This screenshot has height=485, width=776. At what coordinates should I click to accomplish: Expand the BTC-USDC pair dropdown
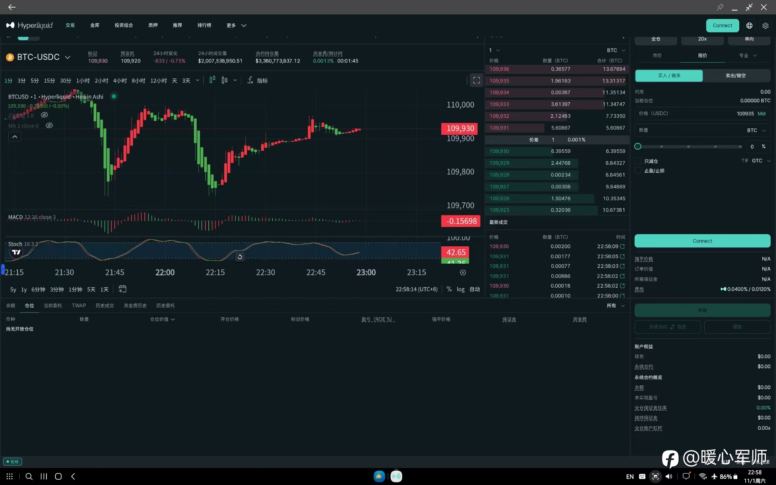pos(67,57)
